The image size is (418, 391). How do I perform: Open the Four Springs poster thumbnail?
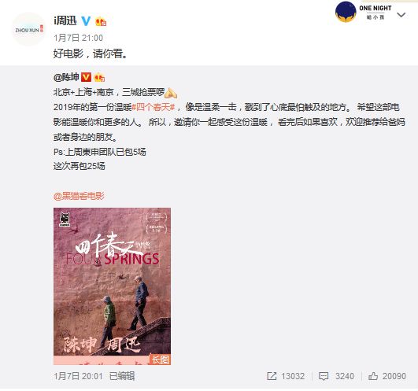[x=113, y=286]
